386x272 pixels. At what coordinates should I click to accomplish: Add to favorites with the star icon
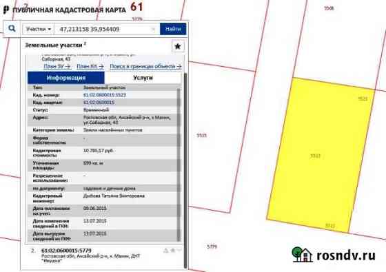[x=178, y=46]
